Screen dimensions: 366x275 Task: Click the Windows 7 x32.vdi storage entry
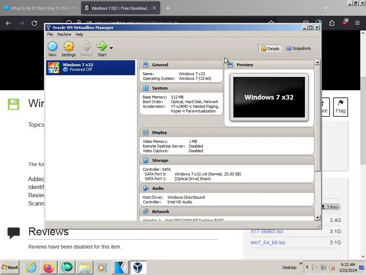coord(208,174)
